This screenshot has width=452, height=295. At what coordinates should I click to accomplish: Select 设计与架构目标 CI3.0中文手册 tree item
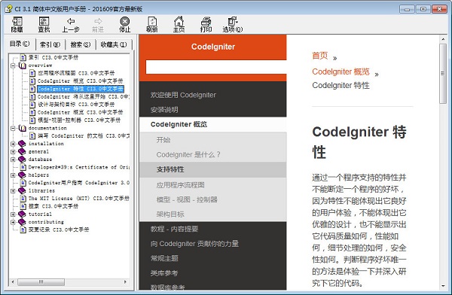[76, 105]
